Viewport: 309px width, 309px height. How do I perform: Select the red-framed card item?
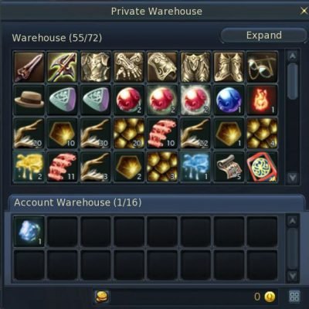pyautogui.click(x=262, y=167)
